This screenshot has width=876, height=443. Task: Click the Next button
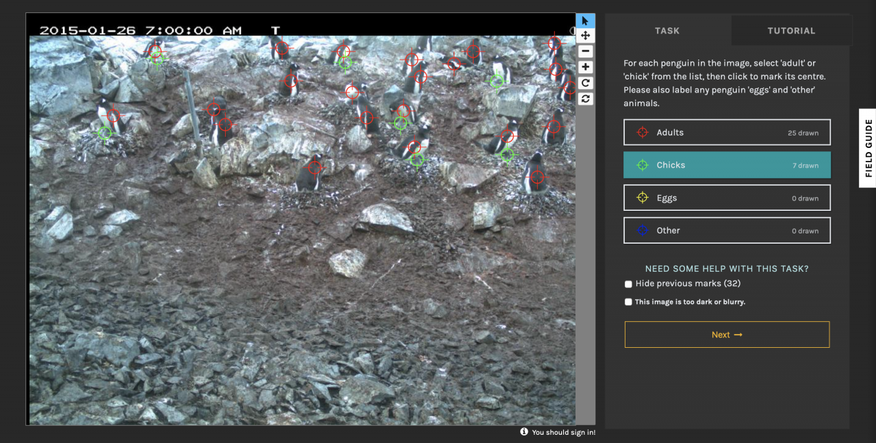pyautogui.click(x=727, y=335)
